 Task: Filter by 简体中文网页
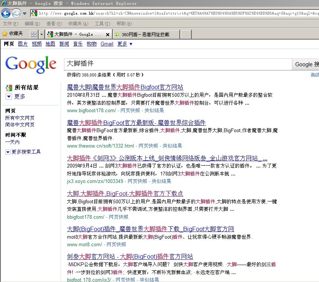coord(20,125)
